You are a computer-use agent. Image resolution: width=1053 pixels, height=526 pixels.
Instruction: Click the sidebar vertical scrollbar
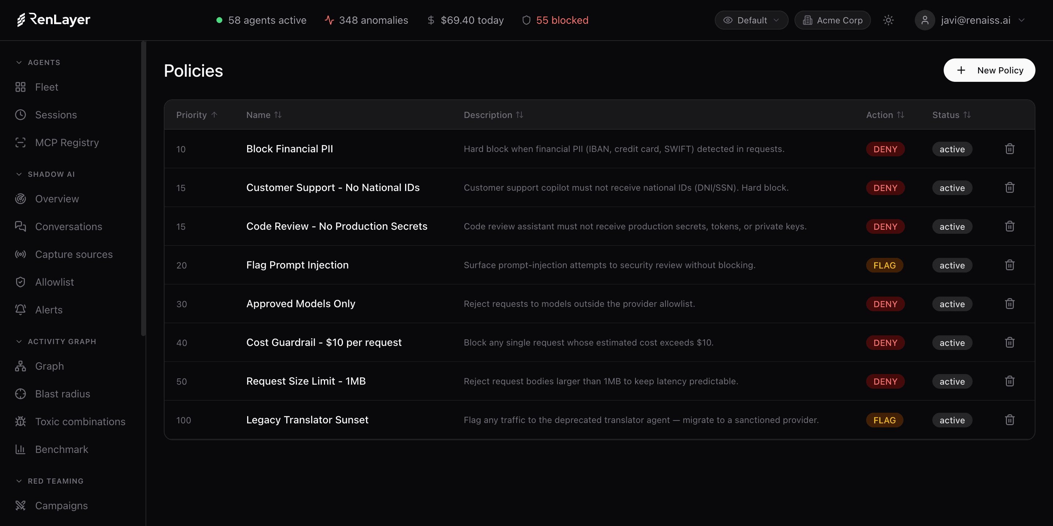tap(143, 188)
